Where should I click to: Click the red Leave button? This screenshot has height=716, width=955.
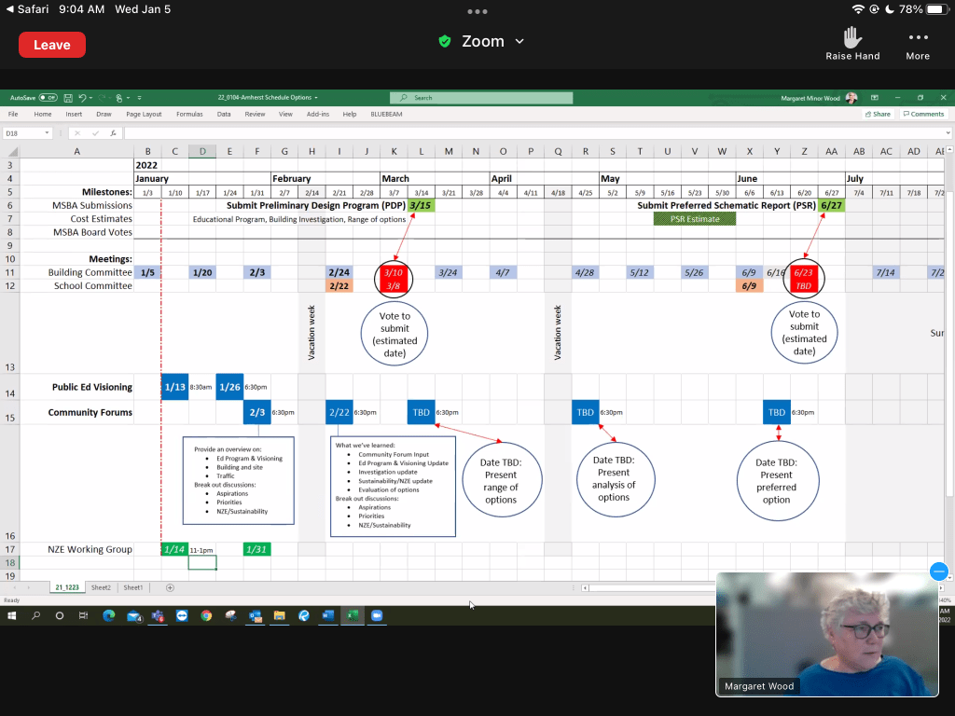pyautogui.click(x=52, y=45)
